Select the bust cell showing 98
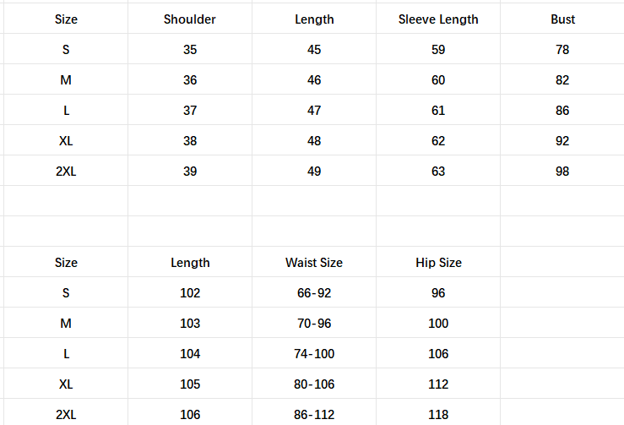 pyautogui.click(x=562, y=172)
